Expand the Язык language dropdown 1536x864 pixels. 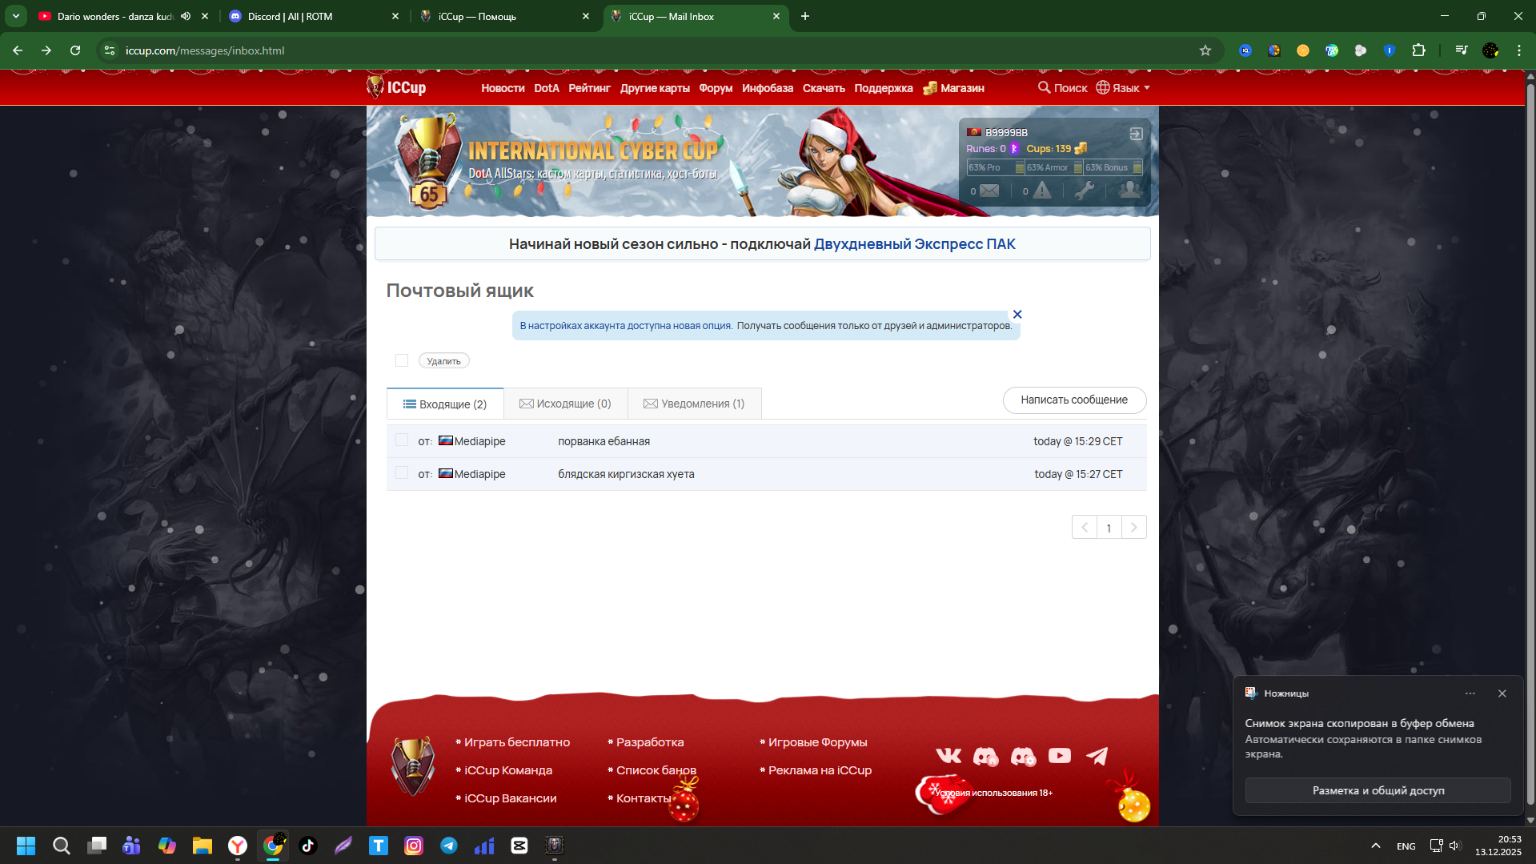pos(1123,88)
